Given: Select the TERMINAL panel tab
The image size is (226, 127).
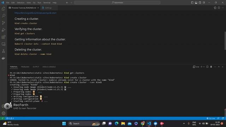Looking at the screenshot, I should (x=14, y=67).
